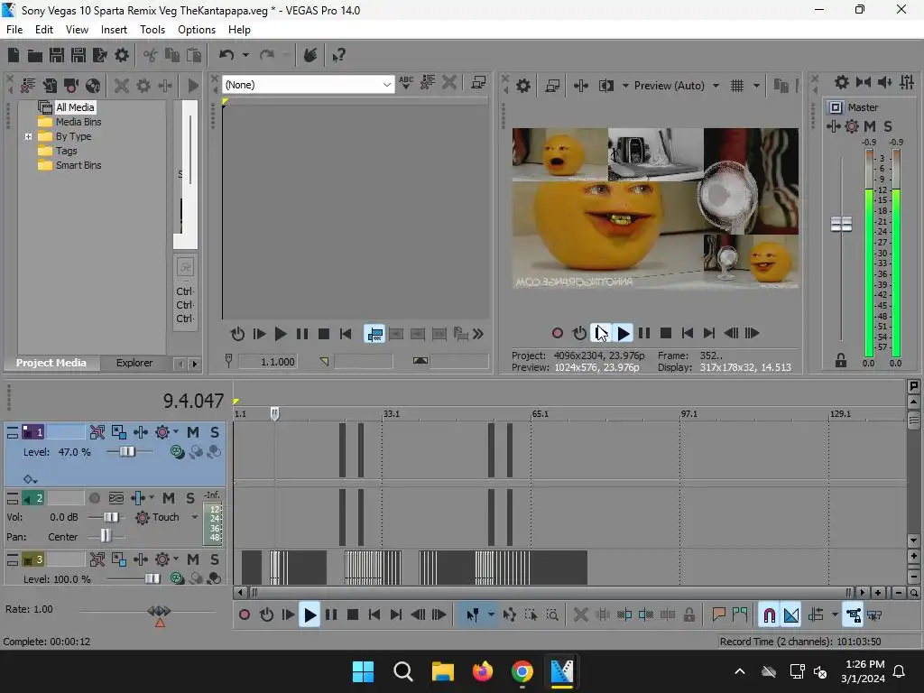The image size is (924, 693).
Task: Open overlays grid dropdown arrow in preview
Action: click(756, 86)
